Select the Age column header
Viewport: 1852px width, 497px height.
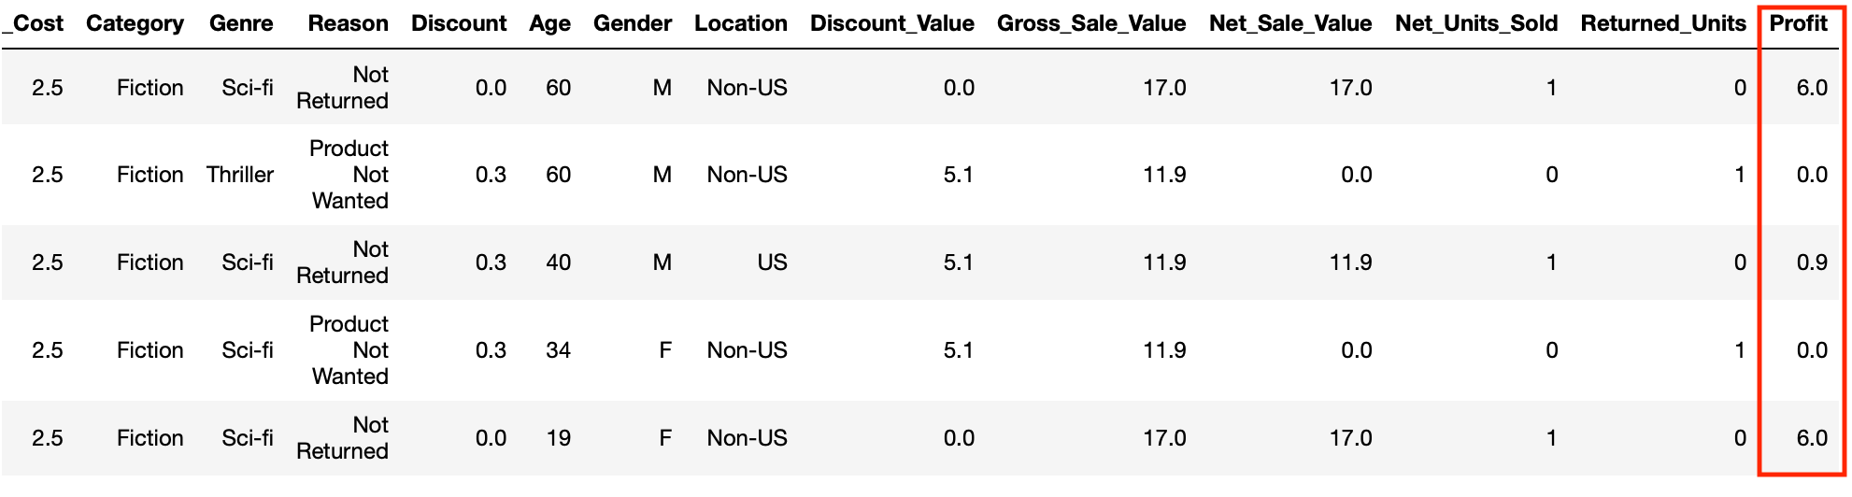click(x=549, y=23)
